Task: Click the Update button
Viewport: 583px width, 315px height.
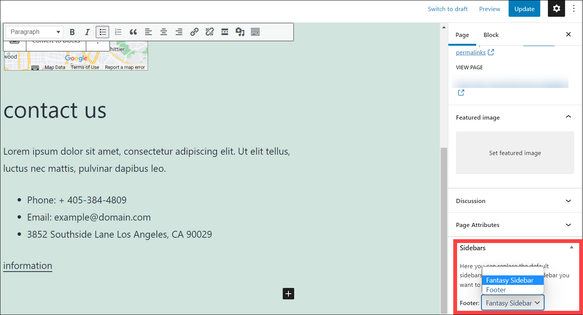Action: (524, 9)
